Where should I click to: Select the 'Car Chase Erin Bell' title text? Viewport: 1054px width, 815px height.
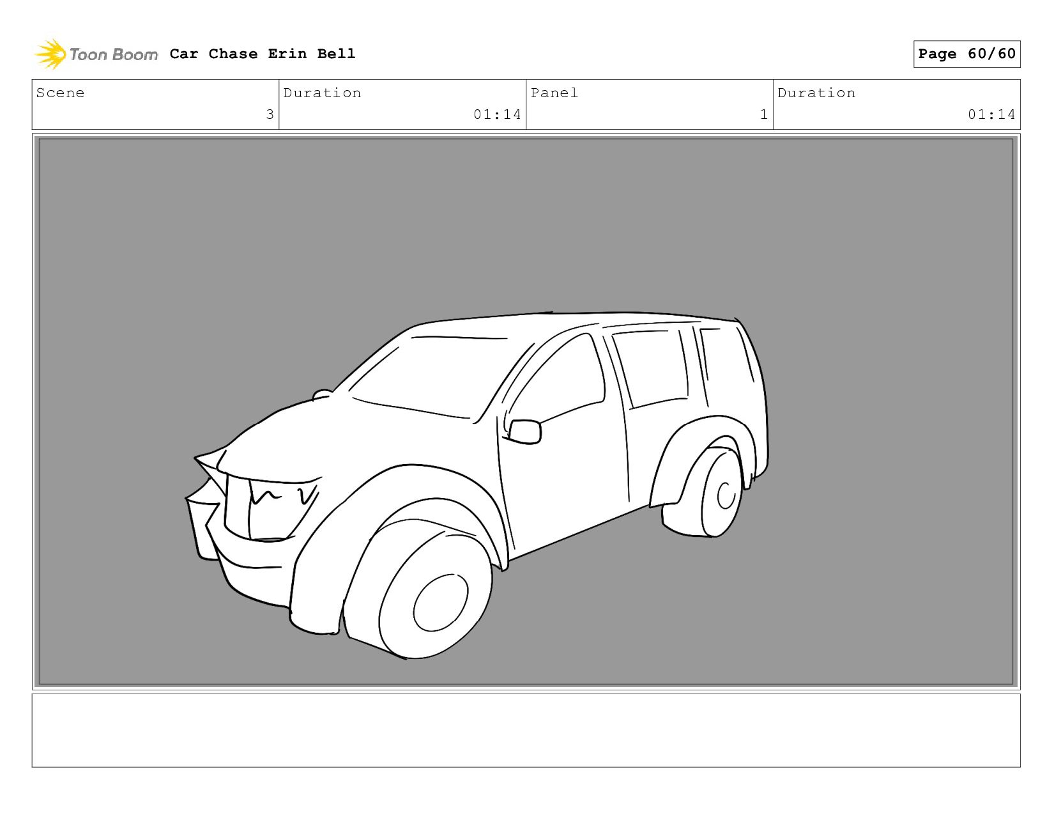pyautogui.click(x=263, y=54)
